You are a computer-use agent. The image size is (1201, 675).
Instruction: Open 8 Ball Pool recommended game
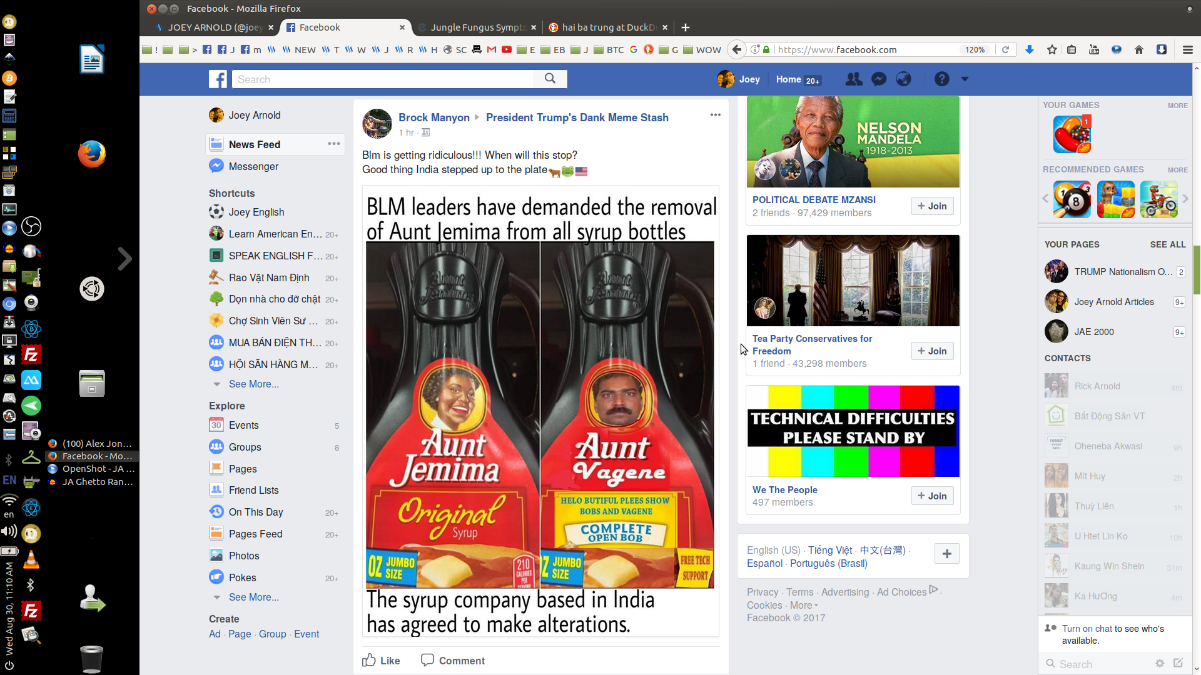(1072, 199)
